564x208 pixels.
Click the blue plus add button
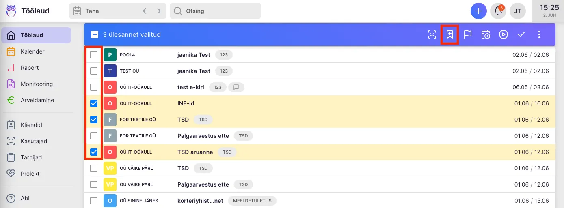coord(479,11)
